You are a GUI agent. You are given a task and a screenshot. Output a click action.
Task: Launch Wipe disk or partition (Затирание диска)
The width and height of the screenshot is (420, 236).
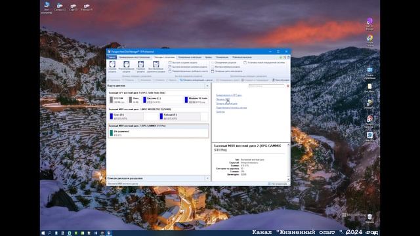226,71
